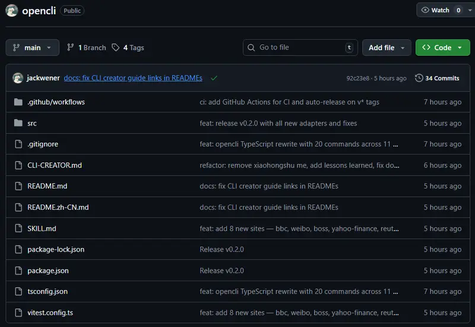Open the opencli repository name link

[x=39, y=11]
